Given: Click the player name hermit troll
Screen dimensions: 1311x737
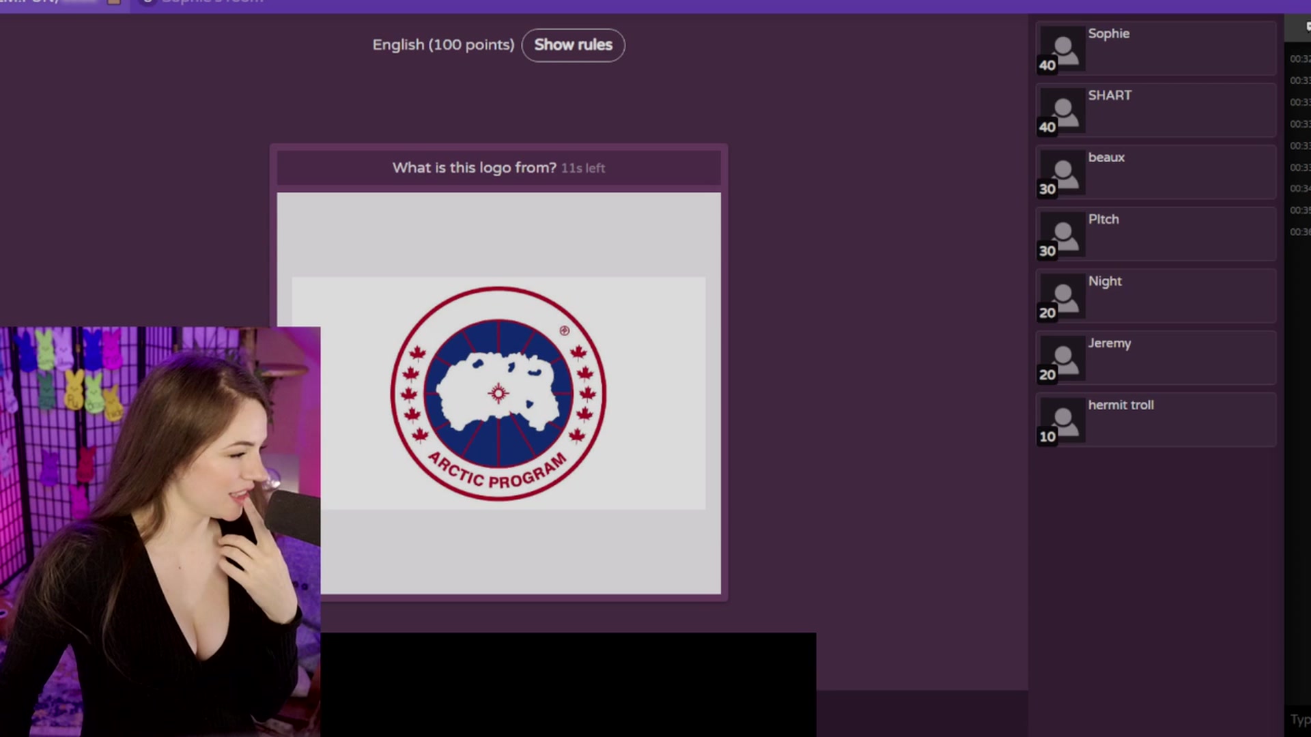Looking at the screenshot, I should (1120, 405).
